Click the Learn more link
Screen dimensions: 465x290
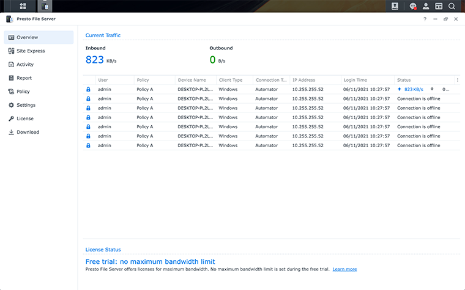point(344,269)
